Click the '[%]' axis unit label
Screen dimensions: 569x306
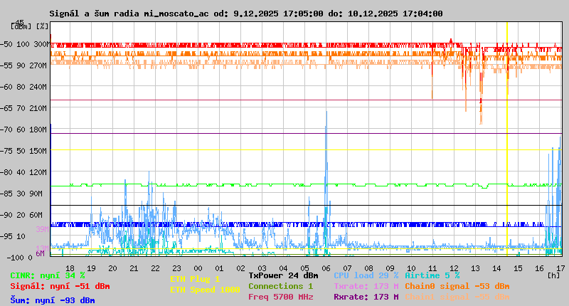(43, 26)
